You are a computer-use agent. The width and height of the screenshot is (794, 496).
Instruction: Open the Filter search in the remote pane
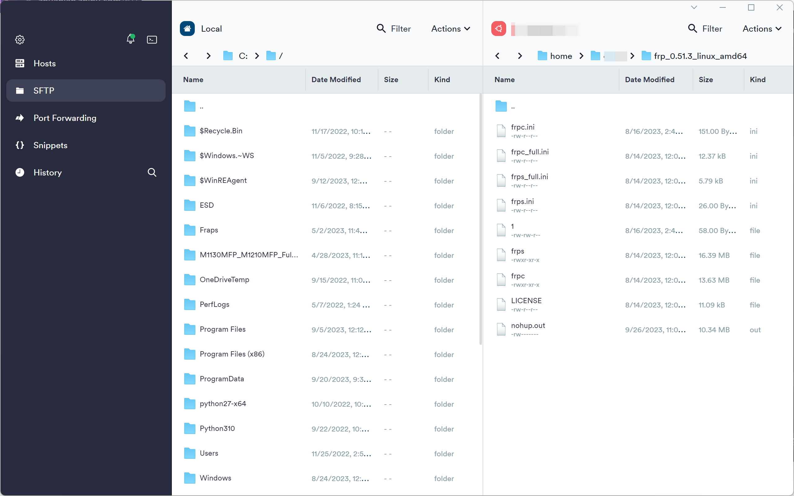[x=705, y=29]
